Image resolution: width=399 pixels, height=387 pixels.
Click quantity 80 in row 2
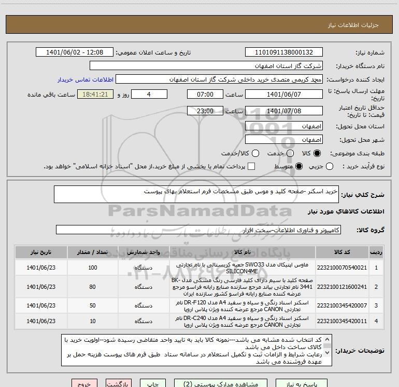[93, 287]
